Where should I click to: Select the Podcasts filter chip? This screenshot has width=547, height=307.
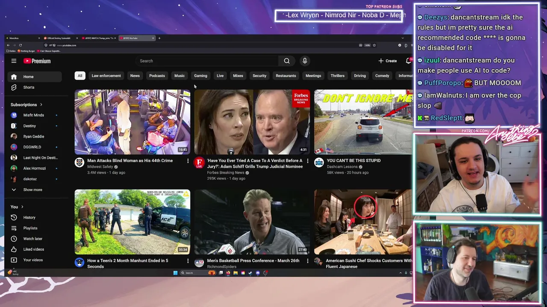(157, 76)
